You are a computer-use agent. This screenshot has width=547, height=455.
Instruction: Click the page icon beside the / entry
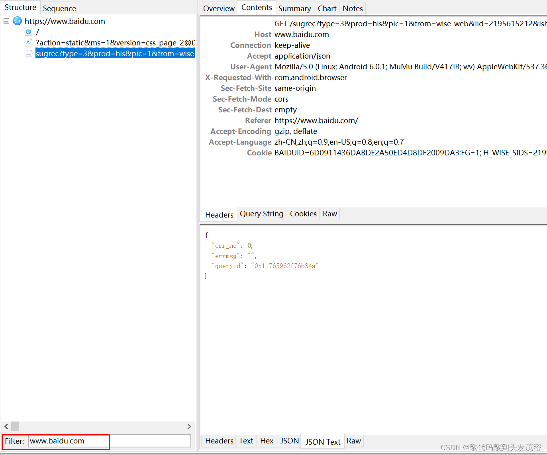[28, 31]
